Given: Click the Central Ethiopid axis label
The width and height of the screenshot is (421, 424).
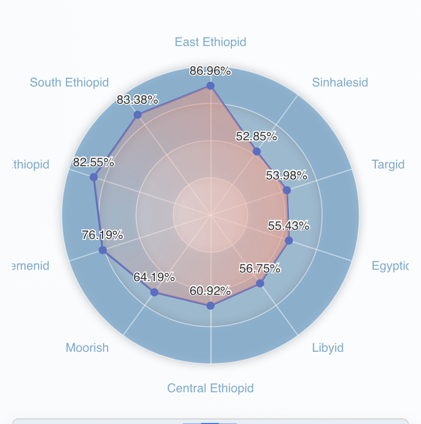Looking at the screenshot, I should click(211, 388).
